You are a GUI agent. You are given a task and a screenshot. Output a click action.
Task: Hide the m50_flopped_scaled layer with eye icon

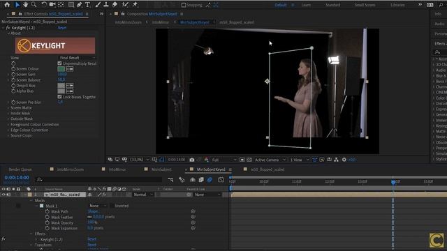coord(3,195)
